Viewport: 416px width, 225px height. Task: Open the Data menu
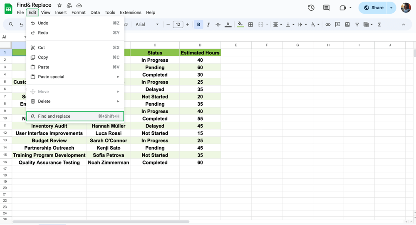95,12
